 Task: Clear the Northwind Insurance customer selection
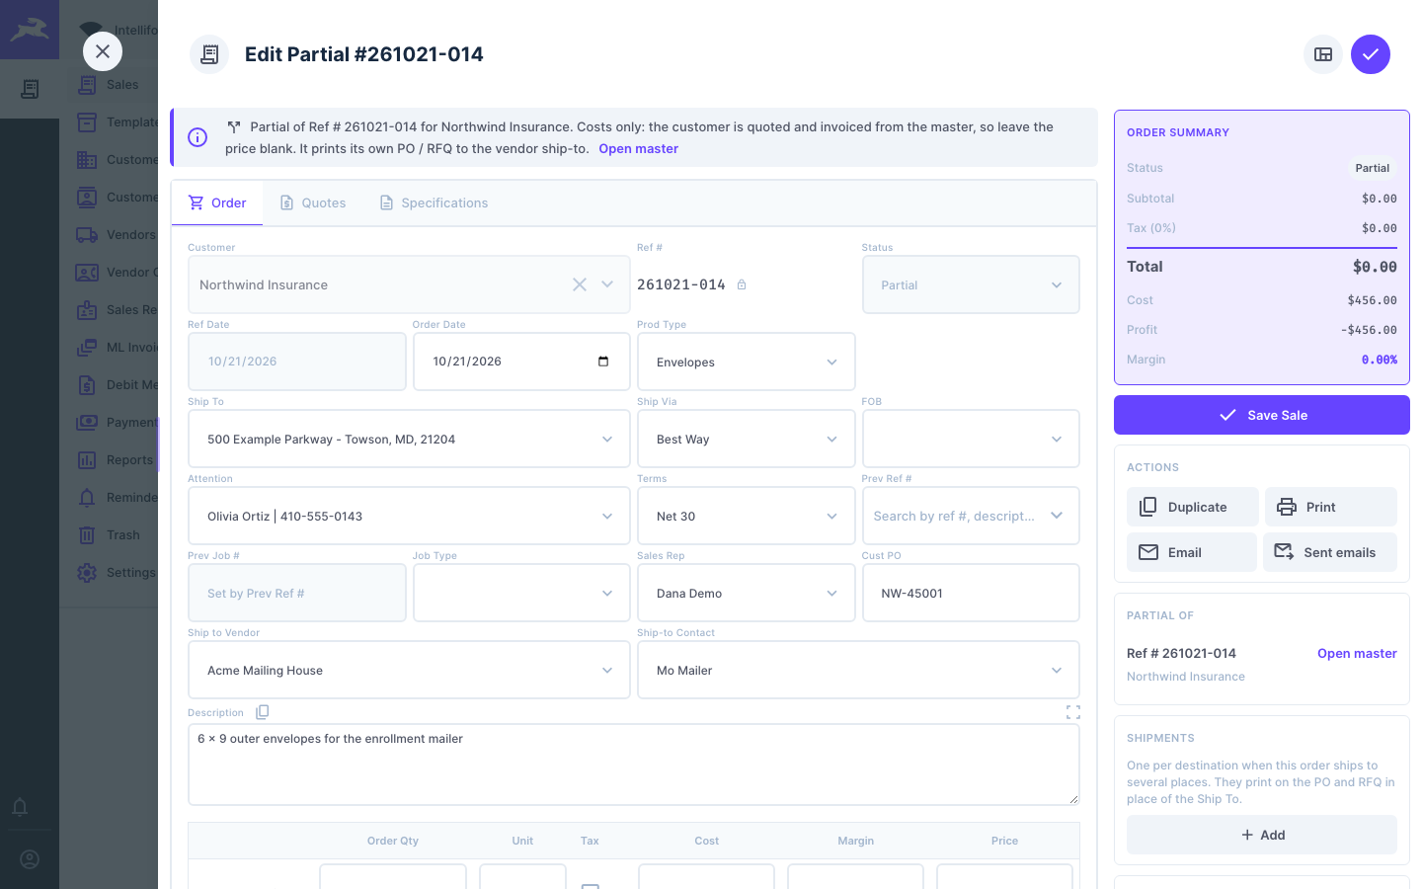click(x=580, y=284)
